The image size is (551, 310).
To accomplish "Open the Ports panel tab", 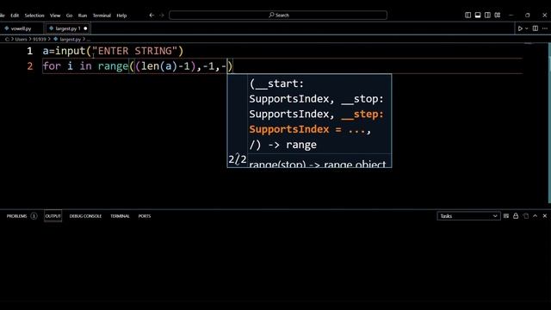I will coord(145,216).
